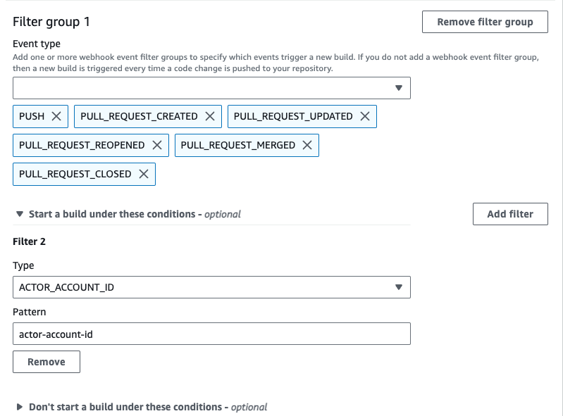Click the 'Filter 2' section label

point(29,241)
